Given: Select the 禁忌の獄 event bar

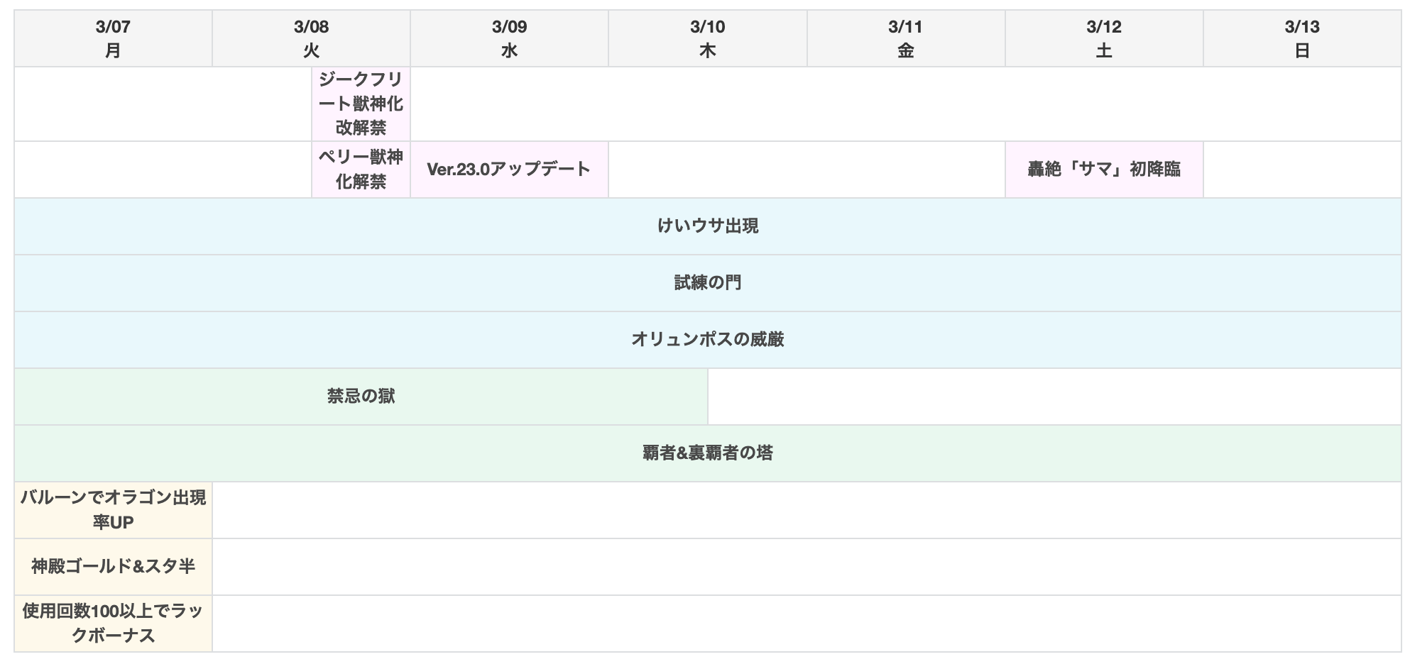Looking at the screenshot, I should click(361, 397).
